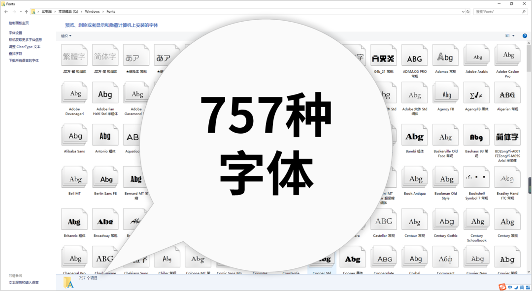Toggle Sogou 中 Chinese/English input mode
This screenshot has width=532, height=291.
pyautogui.click(x=510, y=287)
